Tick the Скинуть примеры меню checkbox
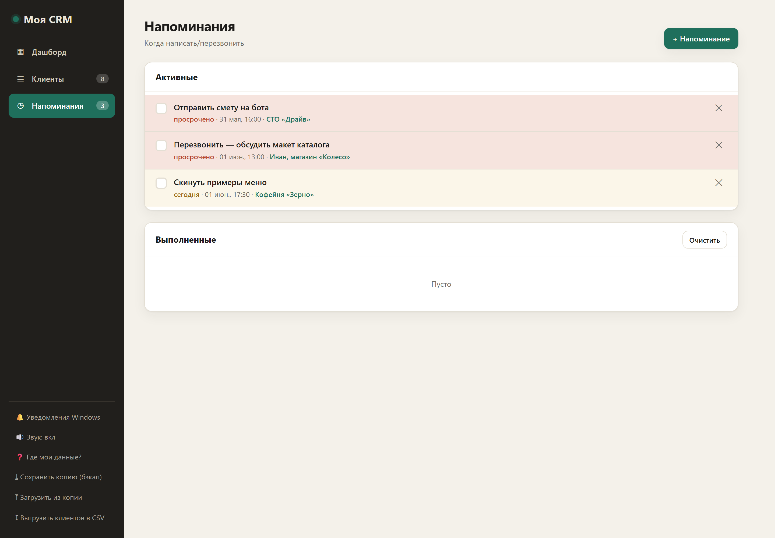The image size is (775, 538). pyautogui.click(x=161, y=183)
